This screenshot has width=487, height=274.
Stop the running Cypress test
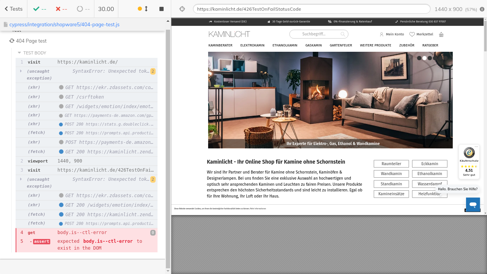click(161, 9)
